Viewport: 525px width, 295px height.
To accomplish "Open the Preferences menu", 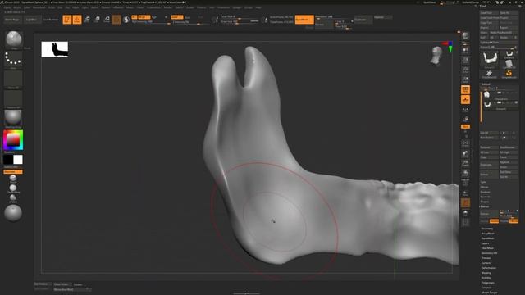I will click(153, 7).
